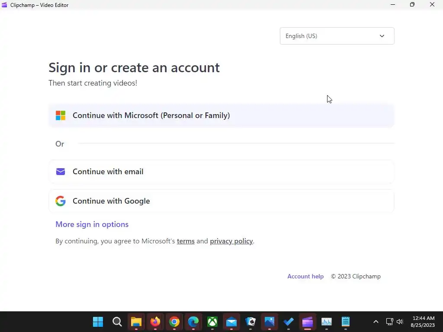Restore down the Clipchamp window
This screenshot has width=443, height=332.
pyautogui.click(x=412, y=4)
